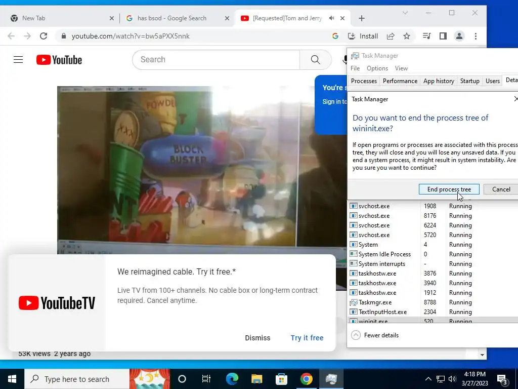This screenshot has width=518, height=389.
Task: Open Task Manager Options menu
Action: [377, 68]
